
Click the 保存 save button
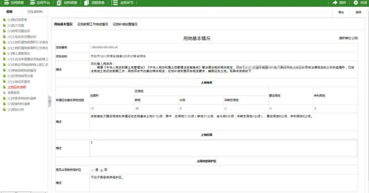tap(358, 12)
